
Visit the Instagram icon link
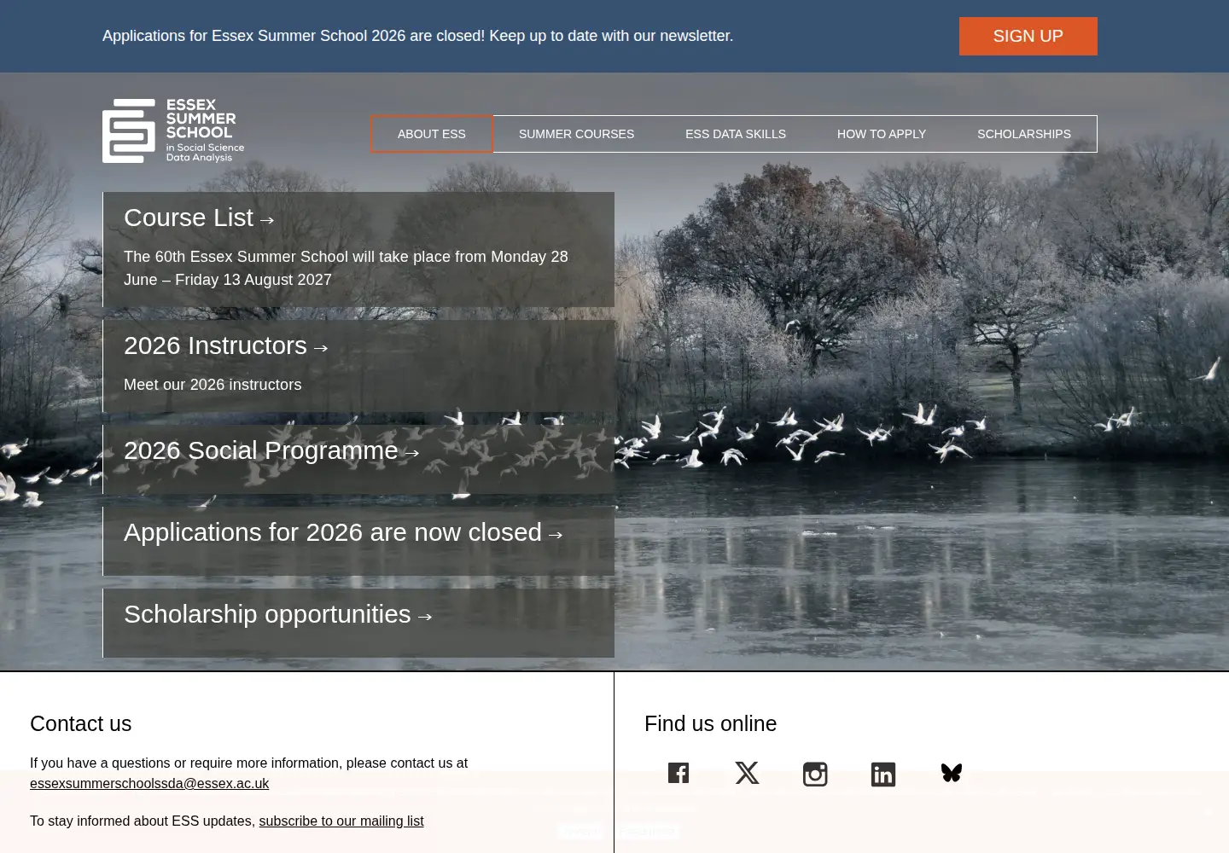[815, 774]
